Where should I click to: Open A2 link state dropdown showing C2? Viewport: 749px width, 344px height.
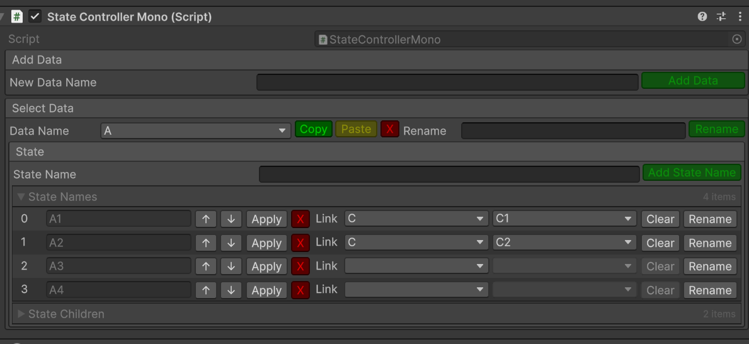[x=564, y=242]
